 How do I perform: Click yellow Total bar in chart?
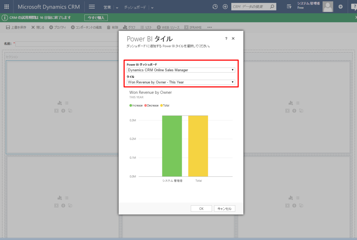(198, 146)
